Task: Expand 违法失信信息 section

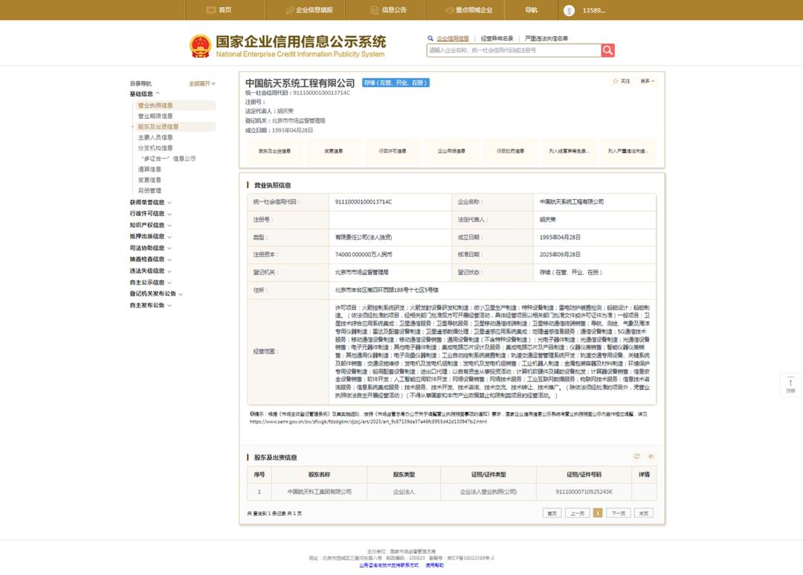Action: [150, 270]
